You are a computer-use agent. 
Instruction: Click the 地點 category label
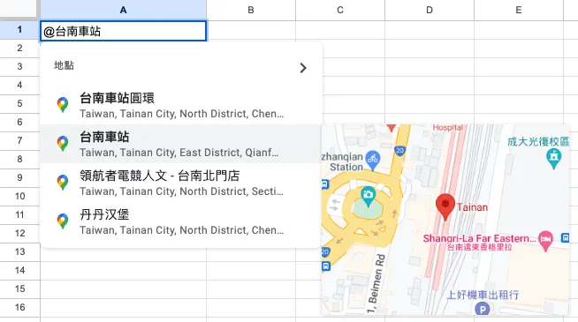(x=64, y=65)
